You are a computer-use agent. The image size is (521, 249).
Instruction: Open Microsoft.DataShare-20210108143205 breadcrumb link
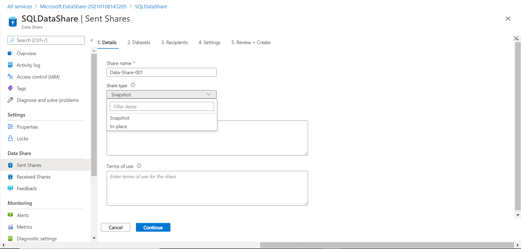[x=83, y=7]
